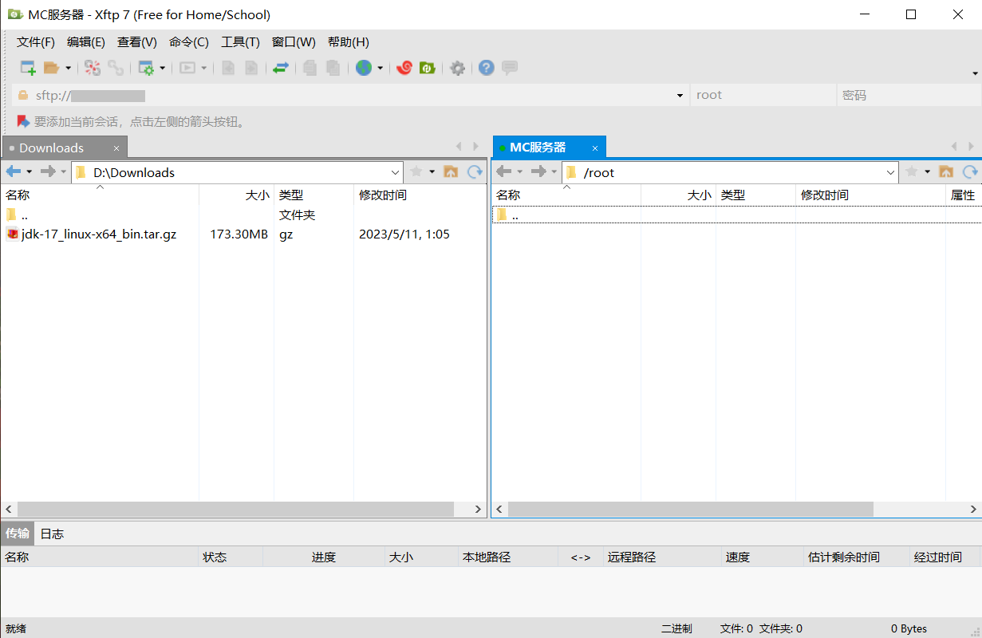The height and width of the screenshot is (638, 982).
Task: Click the New Session icon in toolbar
Action: click(x=28, y=69)
